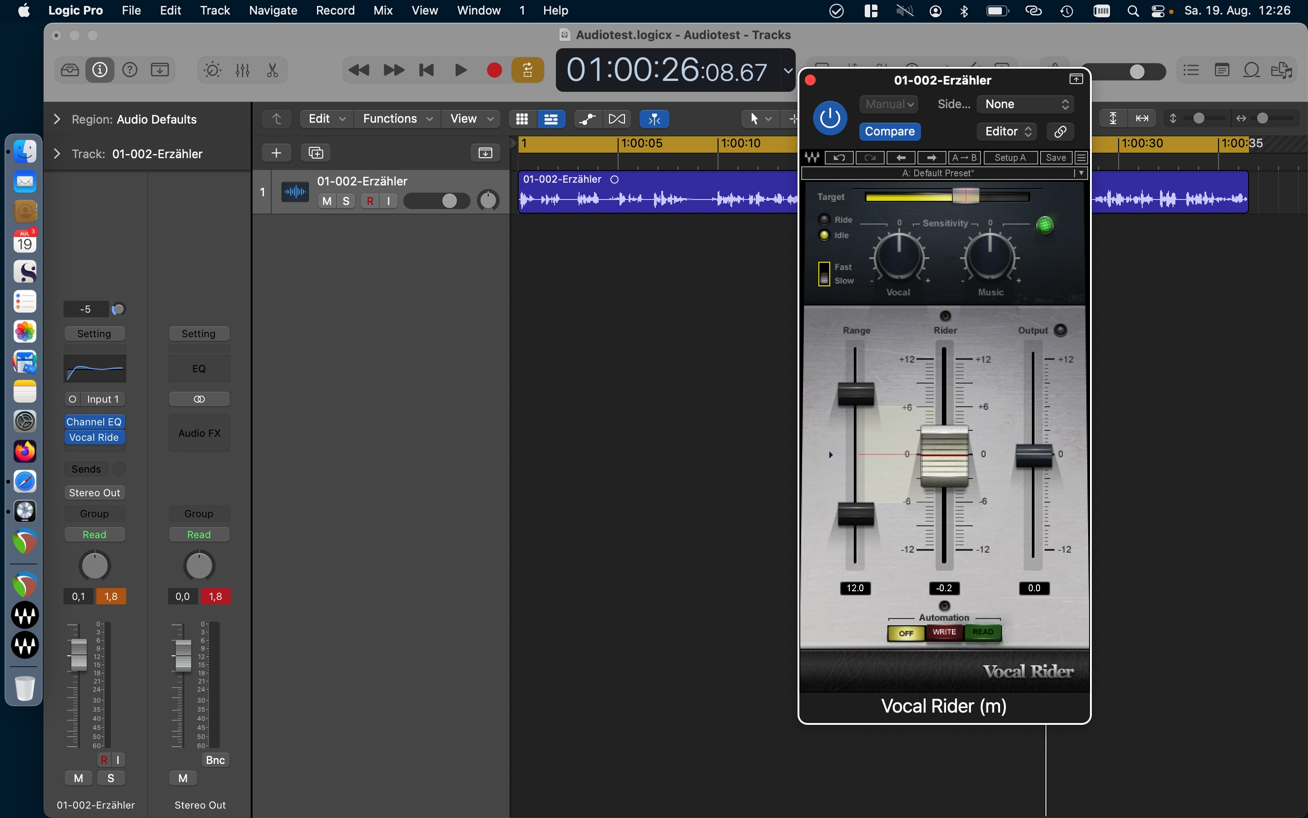1308x818 pixels.
Task: Click the plugin Redo arrow button
Action: click(x=870, y=157)
